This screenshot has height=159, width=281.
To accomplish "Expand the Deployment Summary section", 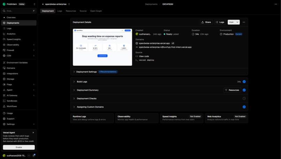I will (x=74, y=90).
